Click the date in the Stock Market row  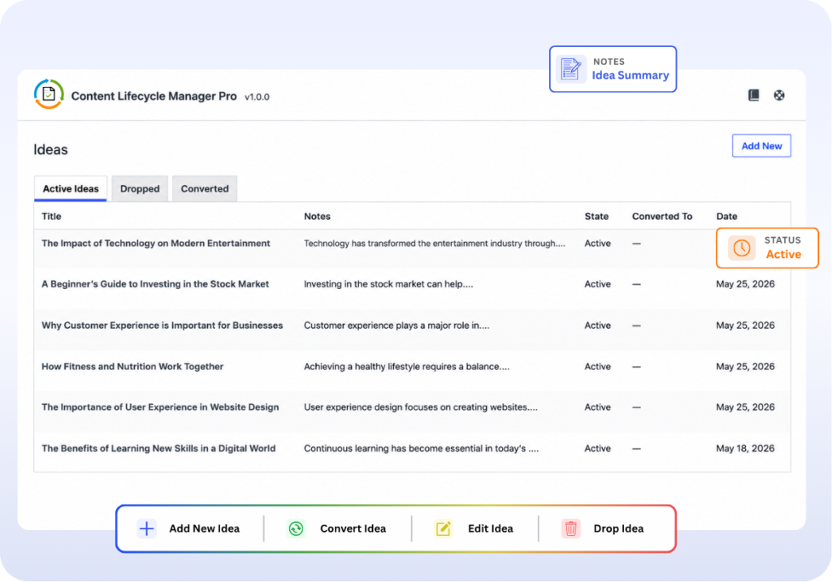click(x=746, y=284)
